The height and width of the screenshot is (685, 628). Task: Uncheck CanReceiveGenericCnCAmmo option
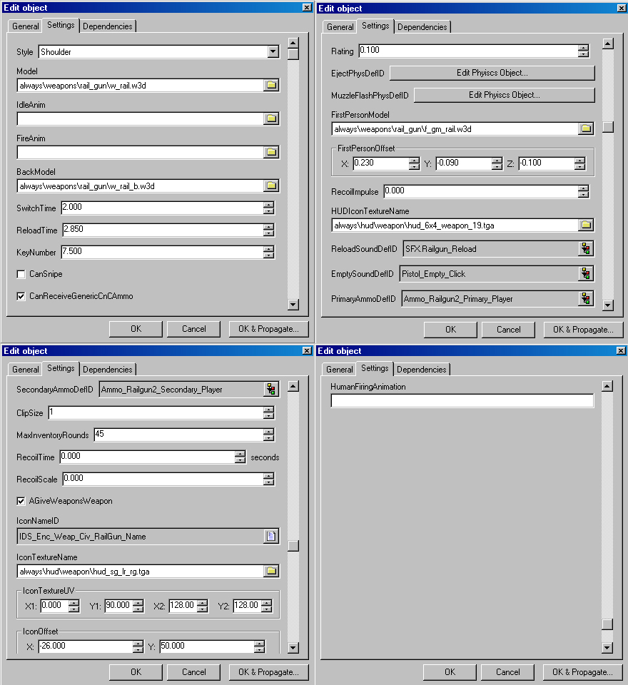(x=21, y=295)
